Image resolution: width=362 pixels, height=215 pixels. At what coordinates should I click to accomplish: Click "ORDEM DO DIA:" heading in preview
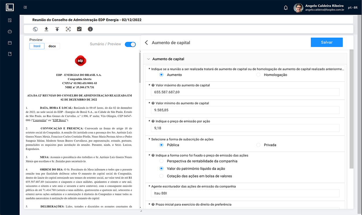pos(52,169)
